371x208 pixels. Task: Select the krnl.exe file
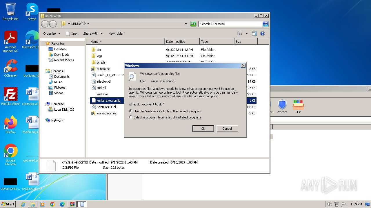(102, 94)
